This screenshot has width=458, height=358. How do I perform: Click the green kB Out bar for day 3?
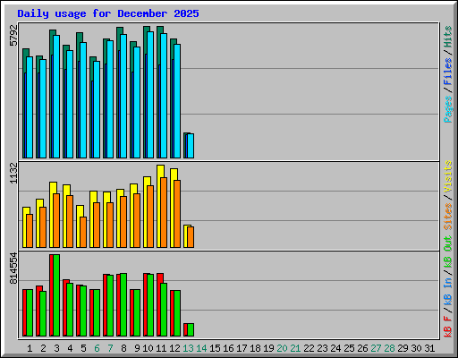pyautogui.click(x=56, y=295)
